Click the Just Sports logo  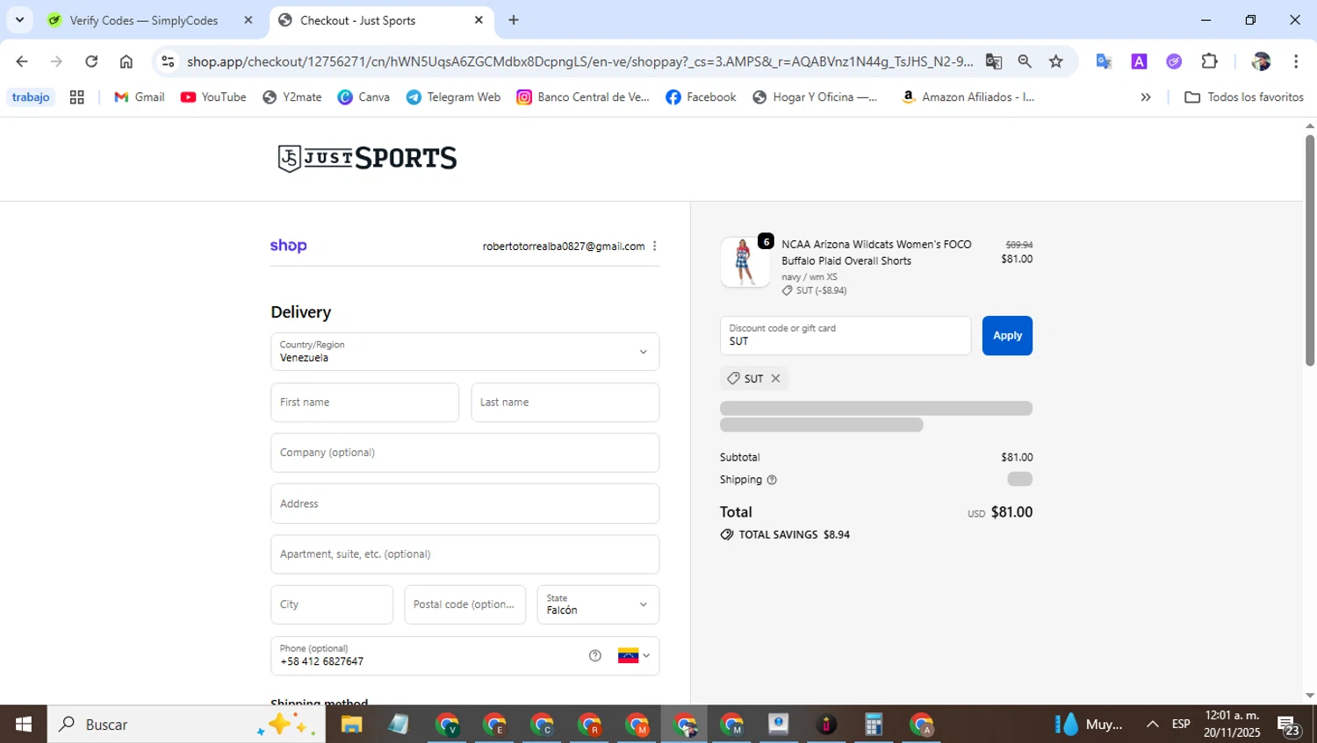(x=367, y=158)
